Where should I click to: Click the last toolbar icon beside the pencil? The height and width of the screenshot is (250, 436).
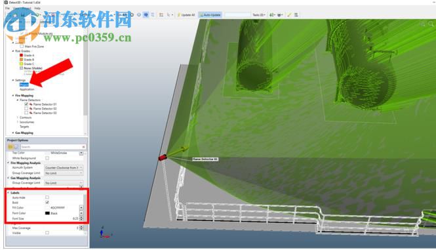coord(296,14)
